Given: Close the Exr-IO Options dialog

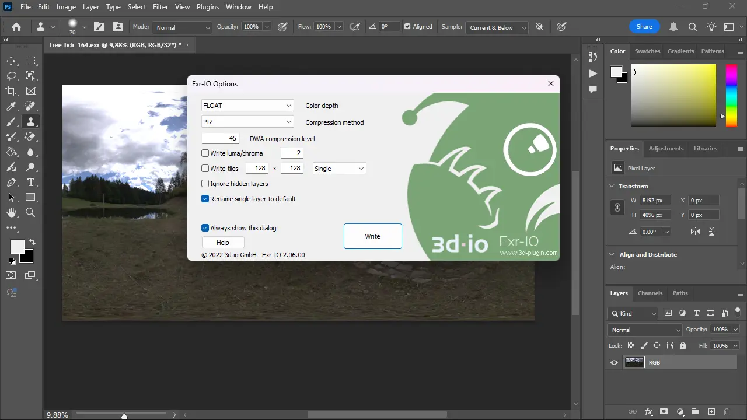Looking at the screenshot, I should [550, 83].
